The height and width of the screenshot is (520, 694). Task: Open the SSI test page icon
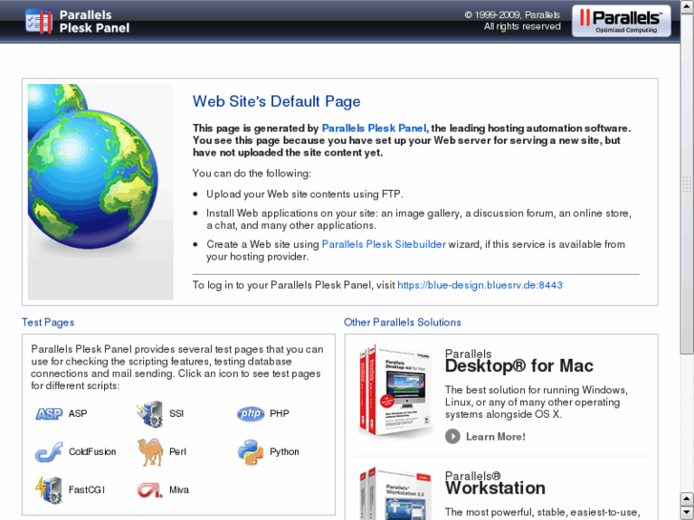point(150,414)
